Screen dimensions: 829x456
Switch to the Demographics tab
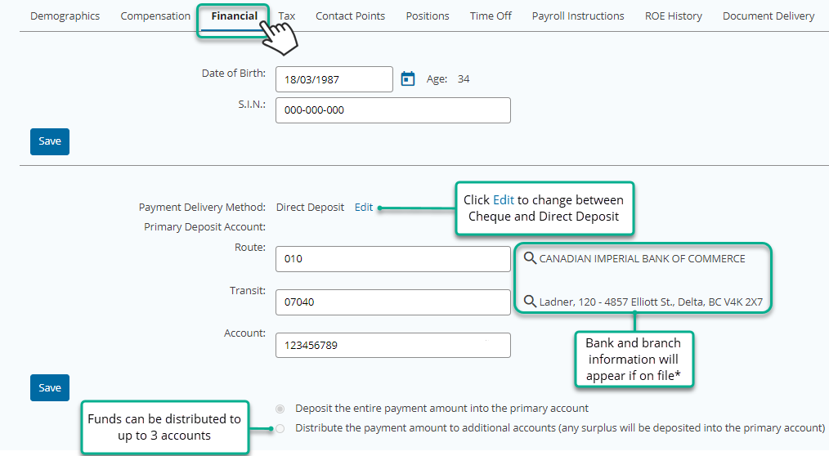[x=65, y=16]
